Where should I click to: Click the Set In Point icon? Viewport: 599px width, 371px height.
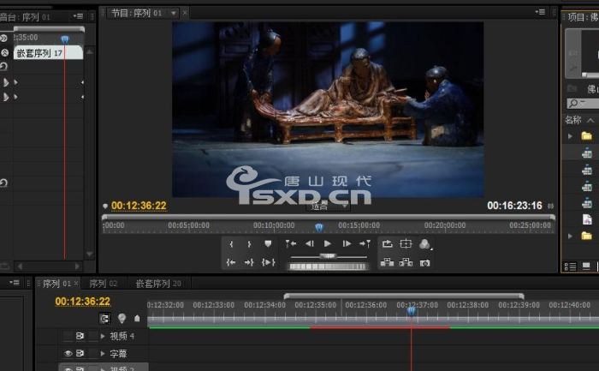click(231, 244)
